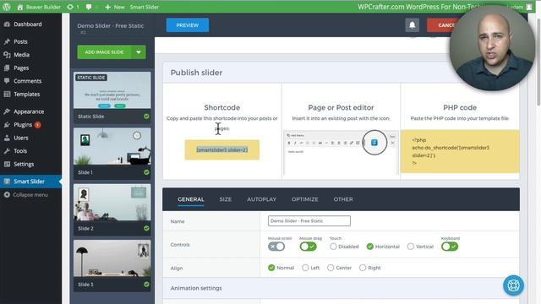This screenshot has height=304, width=541.
Task: Open the comments bubble in admin bar
Action: pos(89,7)
